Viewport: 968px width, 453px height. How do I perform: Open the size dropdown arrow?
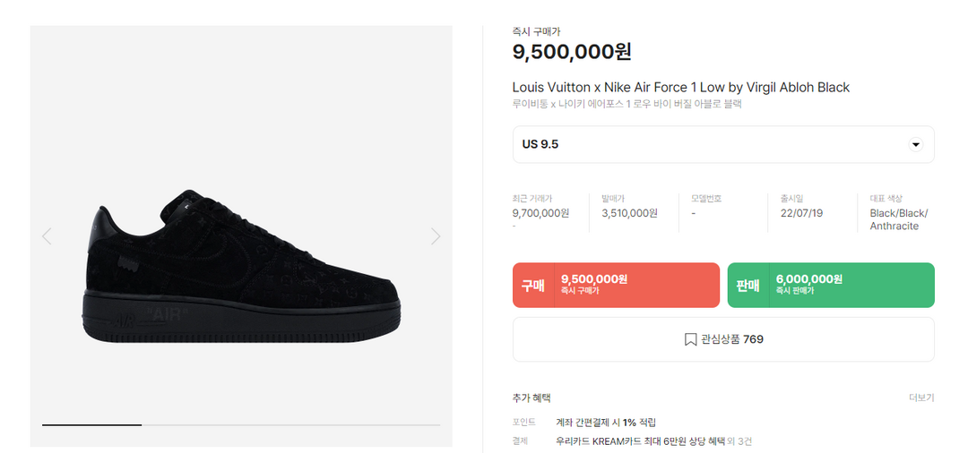[915, 144]
